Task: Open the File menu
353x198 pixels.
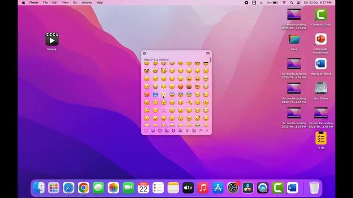Action: [x=45, y=2]
